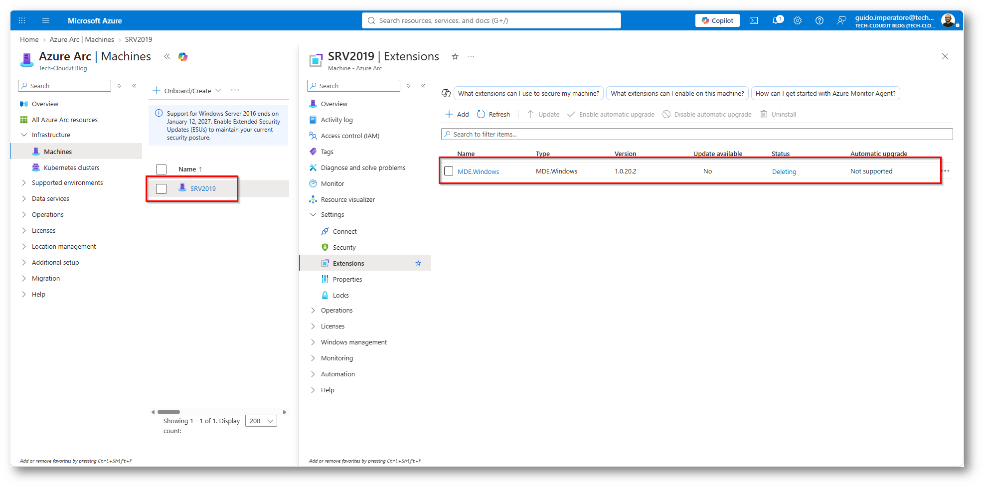Click the Azure Arc Machines header icon

pyautogui.click(x=27, y=60)
